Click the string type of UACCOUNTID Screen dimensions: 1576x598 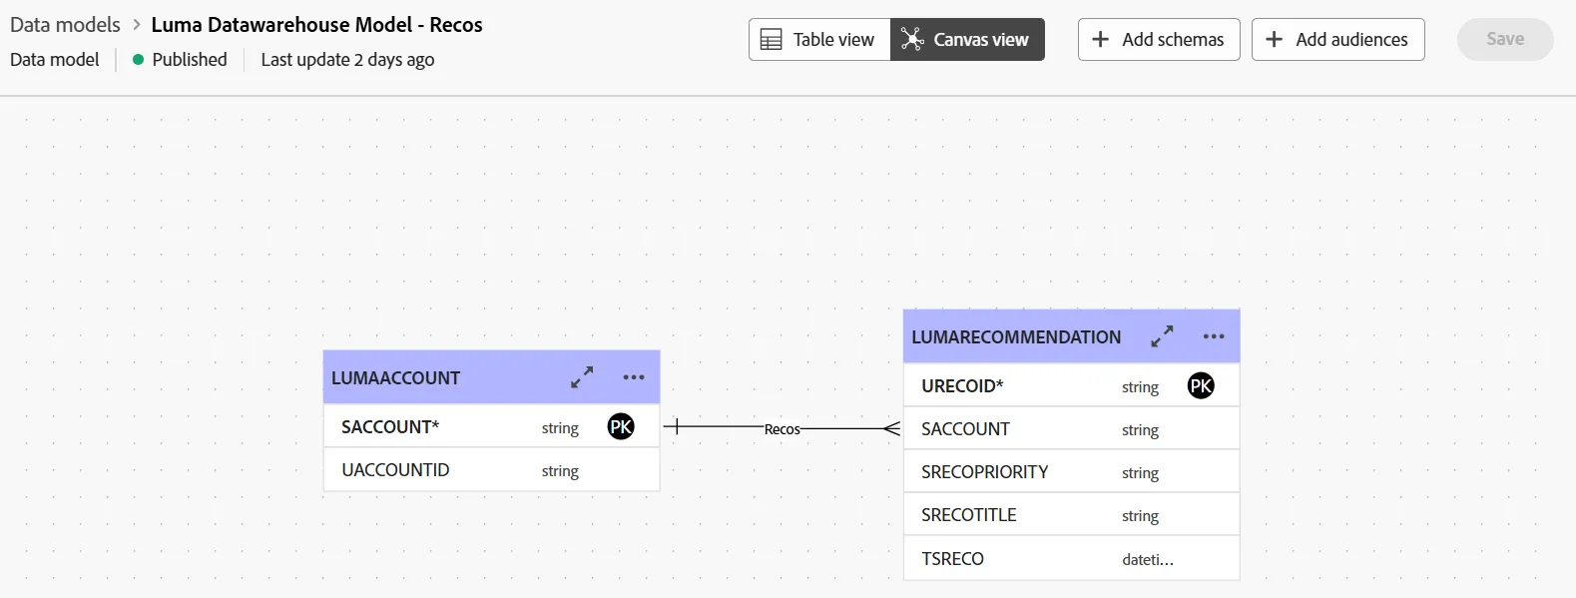[x=560, y=471]
